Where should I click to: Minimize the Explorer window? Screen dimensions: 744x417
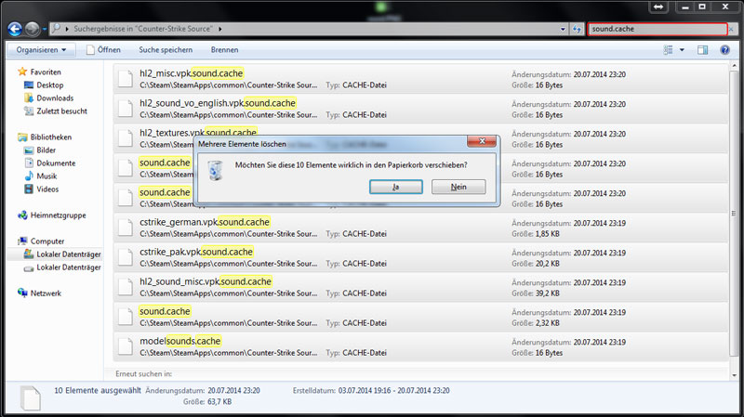(684, 7)
